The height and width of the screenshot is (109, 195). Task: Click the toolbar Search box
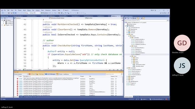pos(66,10)
